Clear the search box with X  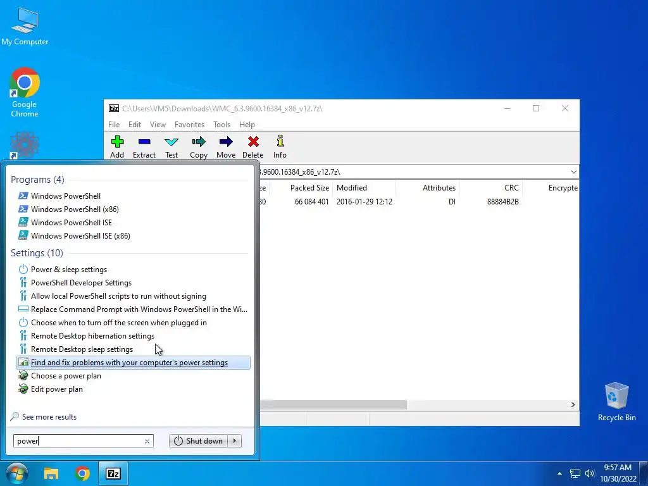point(147,441)
